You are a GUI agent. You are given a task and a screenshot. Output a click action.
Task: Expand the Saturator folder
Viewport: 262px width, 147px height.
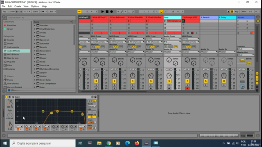tap(35, 44)
